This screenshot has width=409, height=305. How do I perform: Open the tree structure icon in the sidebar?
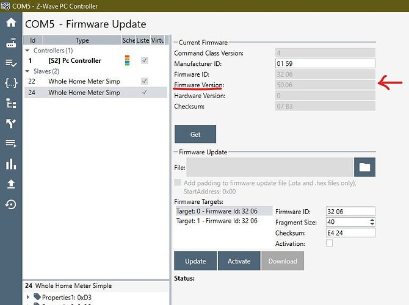[11, 103]
